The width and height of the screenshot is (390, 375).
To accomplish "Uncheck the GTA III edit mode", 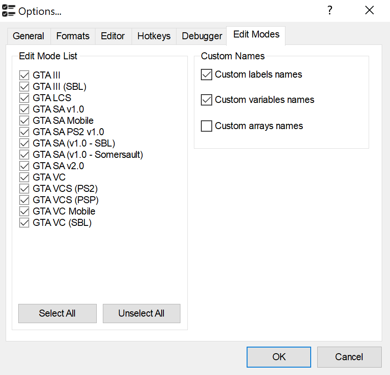I will pos(24,75).
